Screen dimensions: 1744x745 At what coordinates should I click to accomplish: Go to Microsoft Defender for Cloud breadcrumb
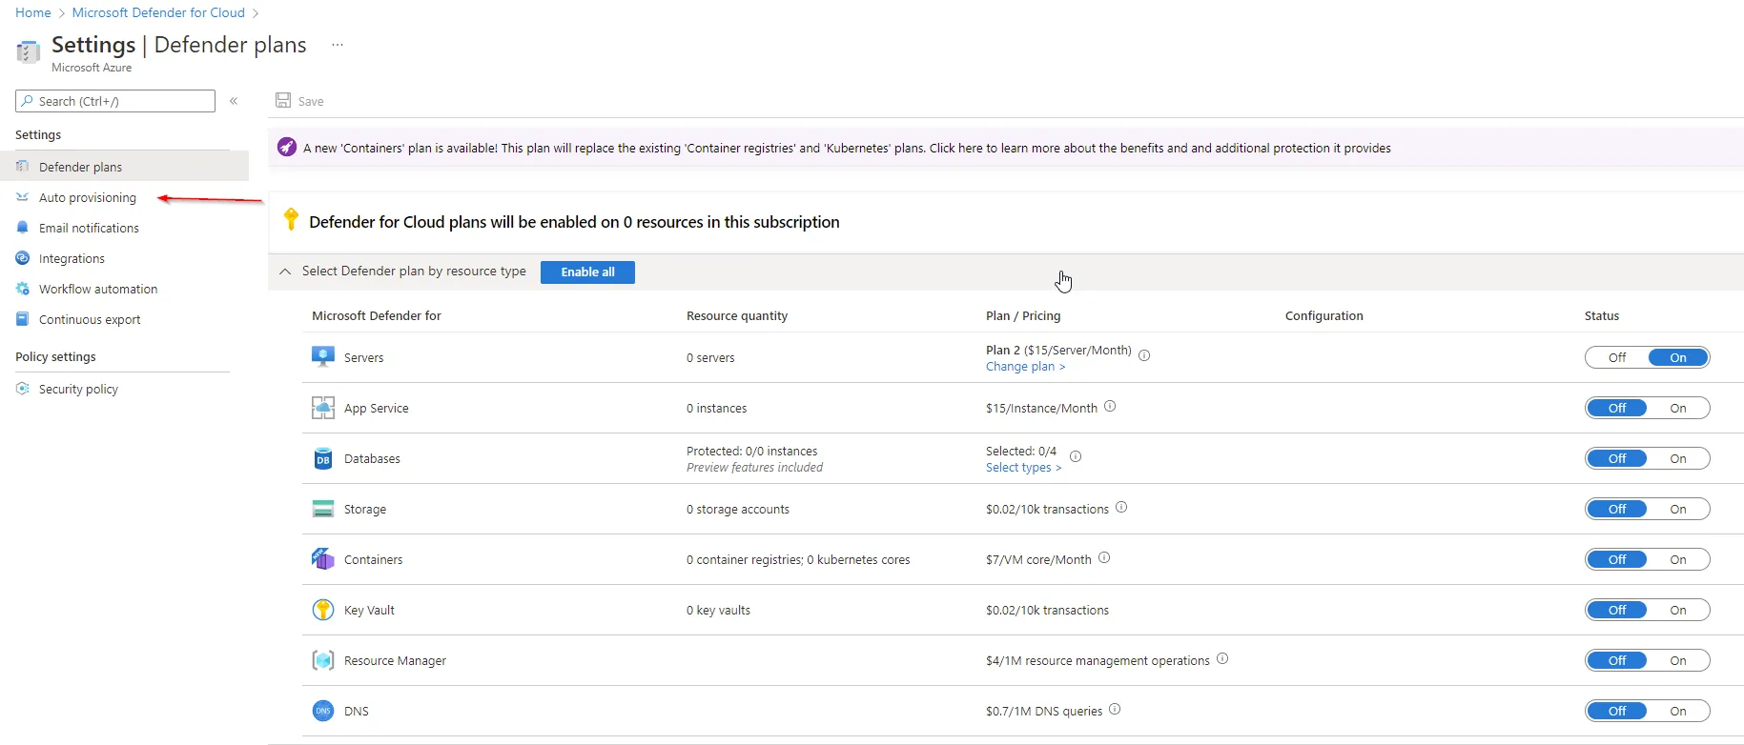[158, 12]
